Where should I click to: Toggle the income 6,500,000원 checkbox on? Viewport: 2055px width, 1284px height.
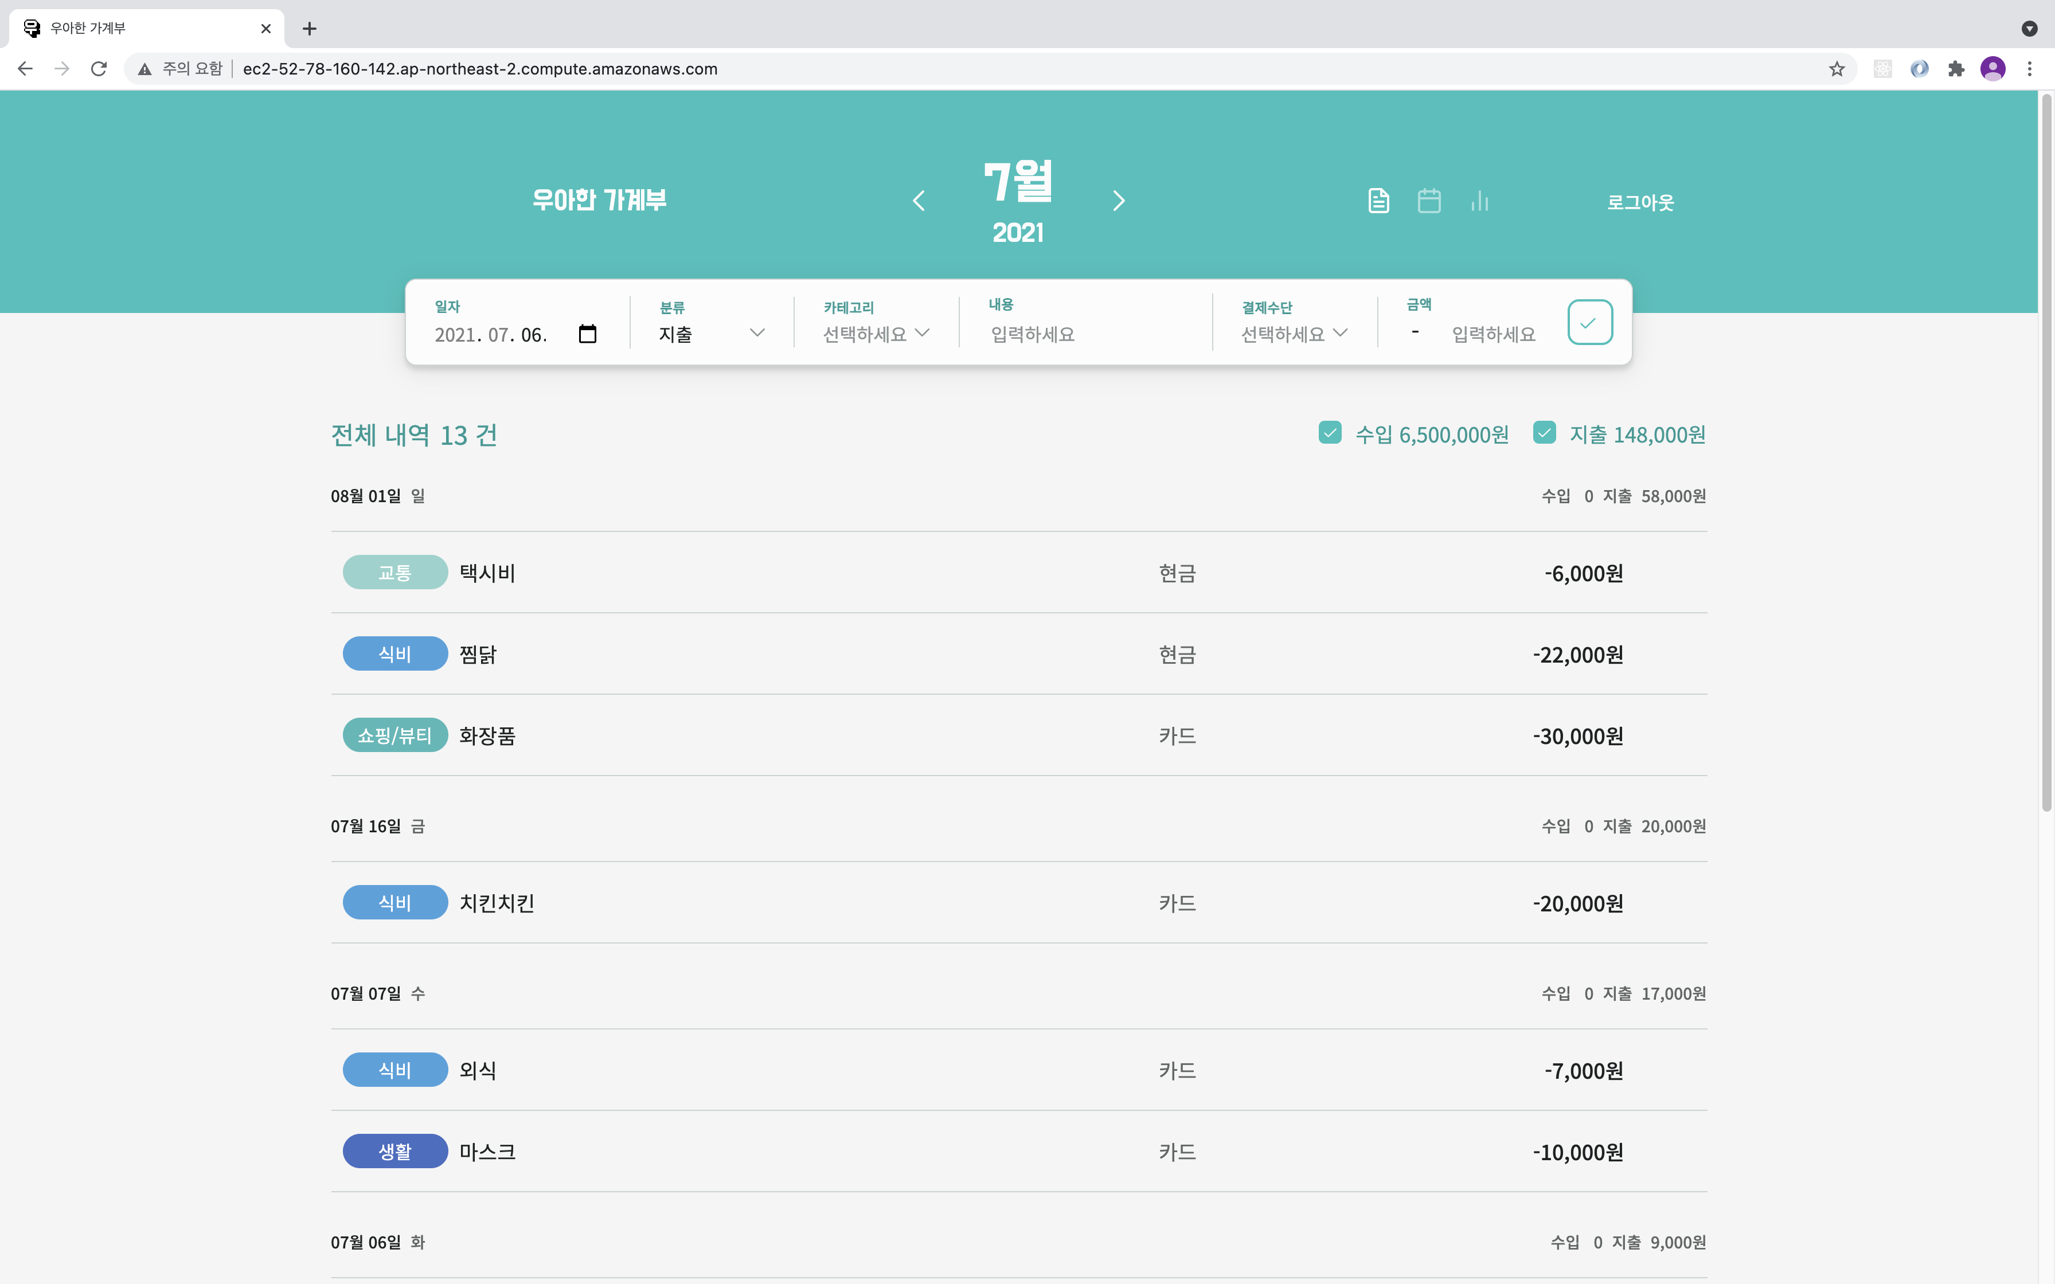[1329, 432]
